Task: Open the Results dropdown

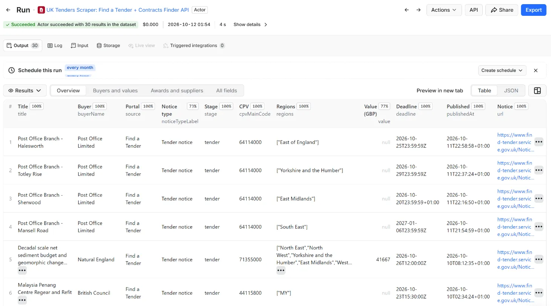Action: [x=25, y=90]
